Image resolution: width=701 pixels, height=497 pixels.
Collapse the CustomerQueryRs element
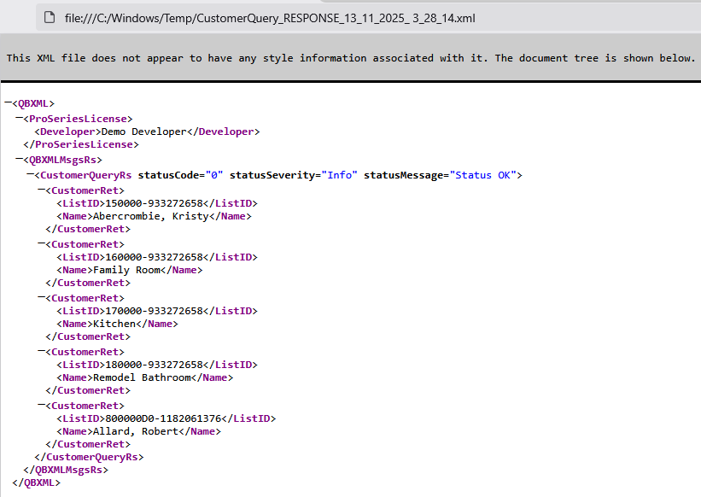30,174
